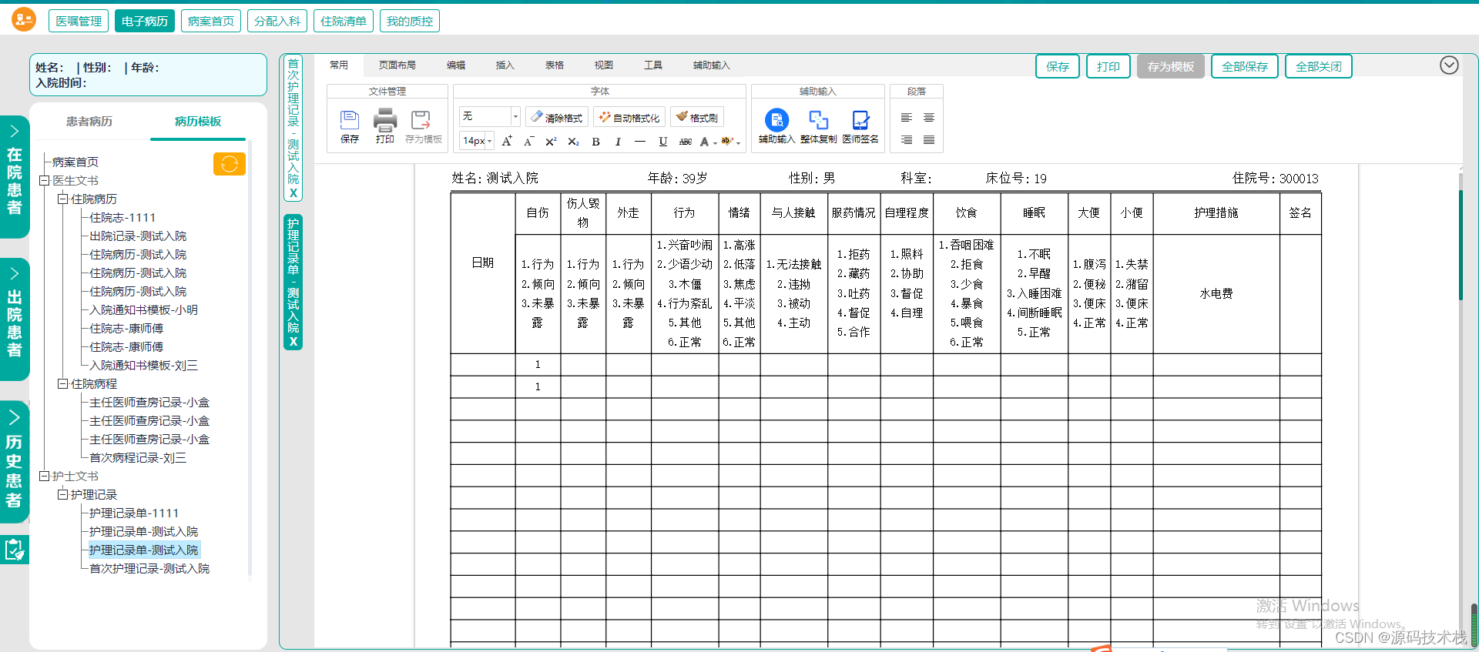1479x652 pixels.
Task: Decrease font size with the A- icon
Action: 528,141
